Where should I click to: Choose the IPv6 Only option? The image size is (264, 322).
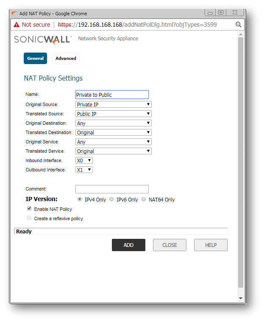pyautogui.click(x=111, y=199)
